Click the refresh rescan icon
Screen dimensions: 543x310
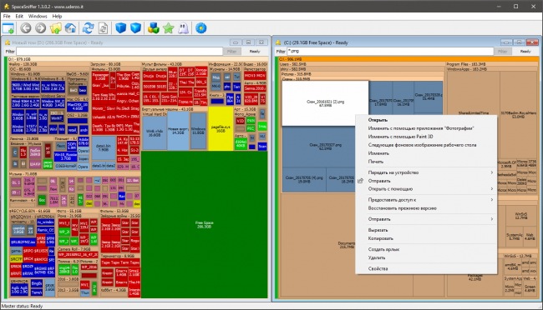(x=89, y=28)
